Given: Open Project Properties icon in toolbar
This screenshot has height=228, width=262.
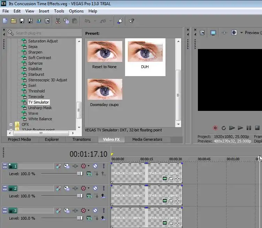Looking at the screenshot, I should (47, 21).
